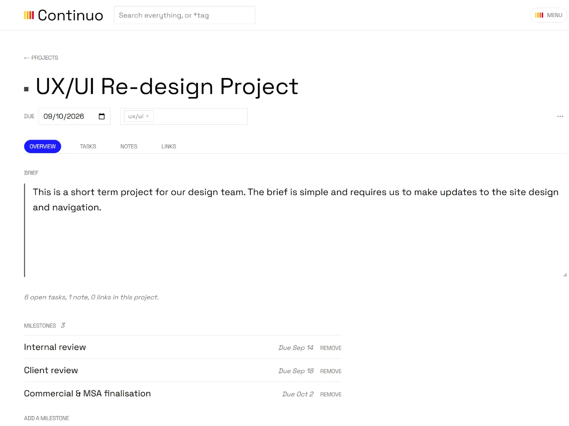The width and height of the screenshot is (569, 426).
Task: Remove the Internal review milestone
Action: coord(331,348)
